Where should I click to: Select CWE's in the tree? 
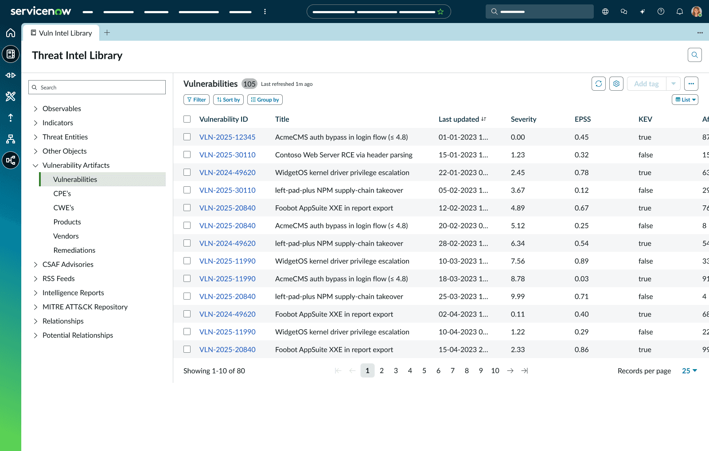point(64,208)
